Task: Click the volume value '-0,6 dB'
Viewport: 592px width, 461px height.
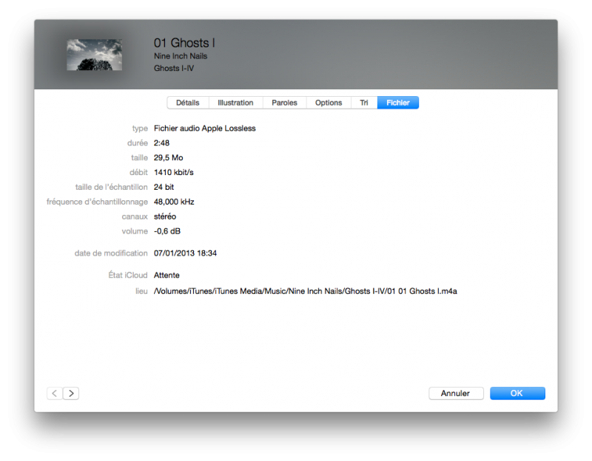Action: [x=167, y=231]
